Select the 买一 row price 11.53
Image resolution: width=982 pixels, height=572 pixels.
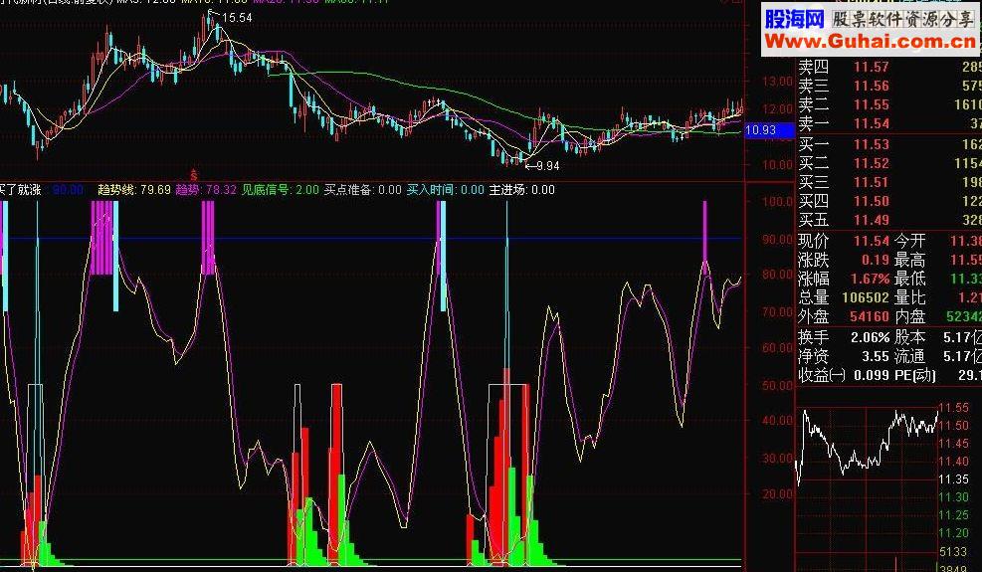[872, 144]
